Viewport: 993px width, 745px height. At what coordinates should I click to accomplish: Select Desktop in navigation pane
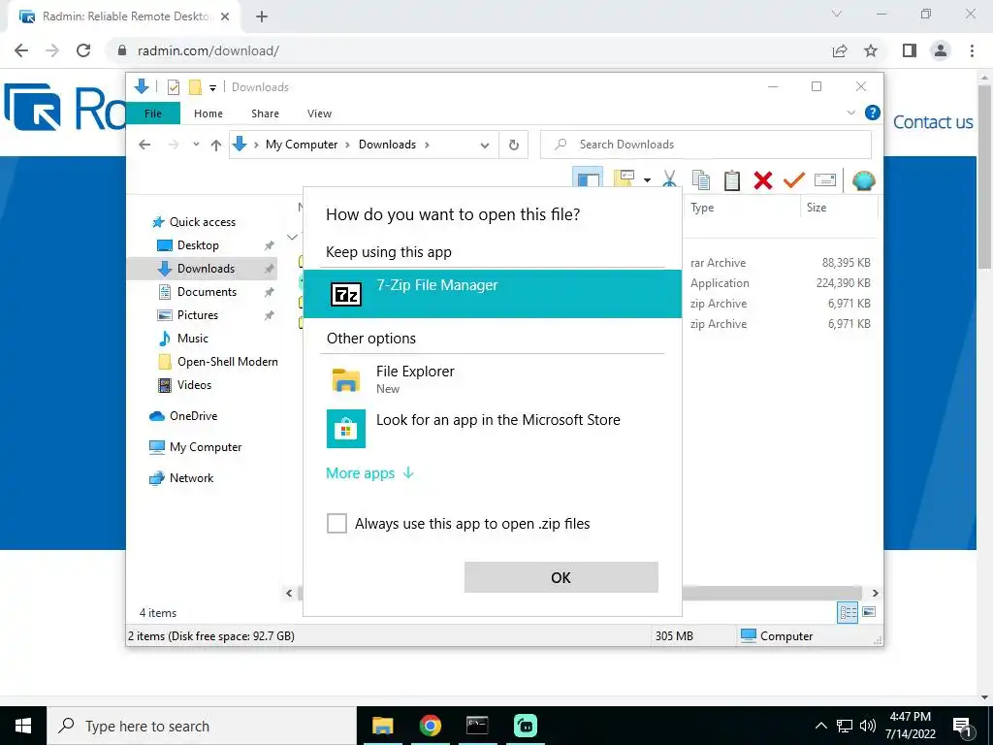click(198, 245)
